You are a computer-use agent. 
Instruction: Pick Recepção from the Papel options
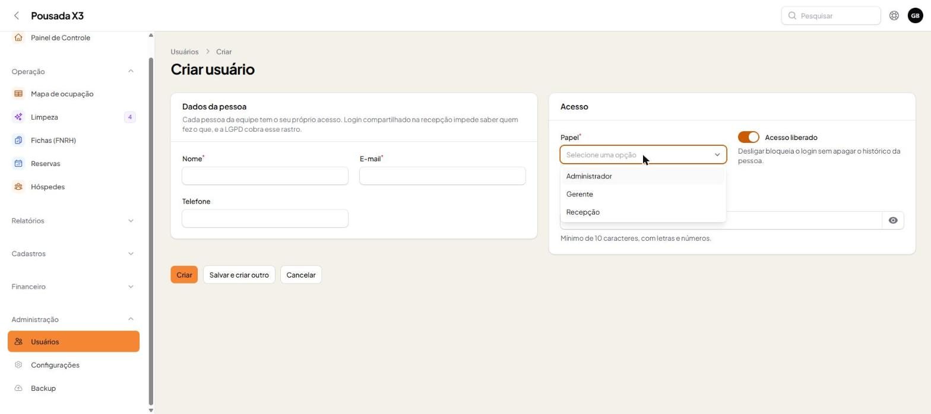643,212
